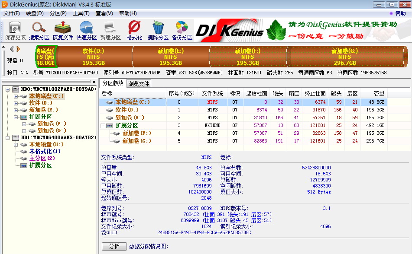Expand 新加卷(F:) in the tree
This screenshot has width=412, height=254.
(24, 124)
